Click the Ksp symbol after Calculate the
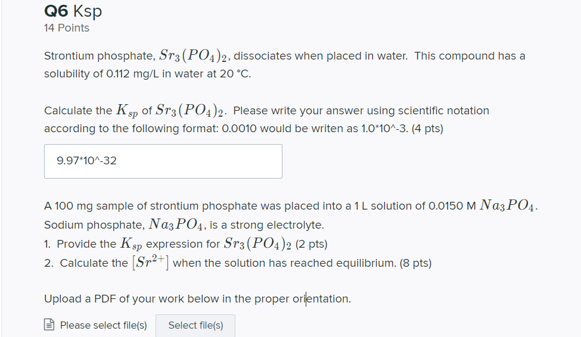Viewport: 581px width, 337px height. click(127, 110)
